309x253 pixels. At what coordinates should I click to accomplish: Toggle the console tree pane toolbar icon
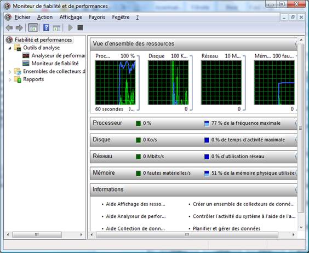coord(33,28)
